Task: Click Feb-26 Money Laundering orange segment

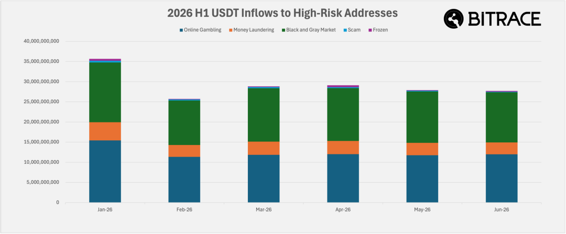Action: click(184, 151)
